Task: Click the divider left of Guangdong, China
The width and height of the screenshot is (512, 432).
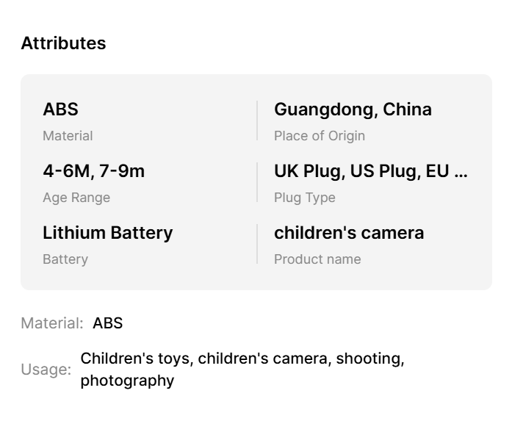Action: (257, 120)
